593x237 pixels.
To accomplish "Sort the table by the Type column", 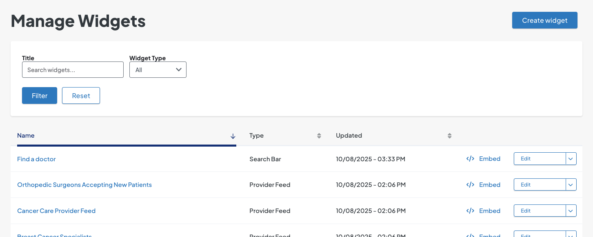I will (x=319, y=136).
